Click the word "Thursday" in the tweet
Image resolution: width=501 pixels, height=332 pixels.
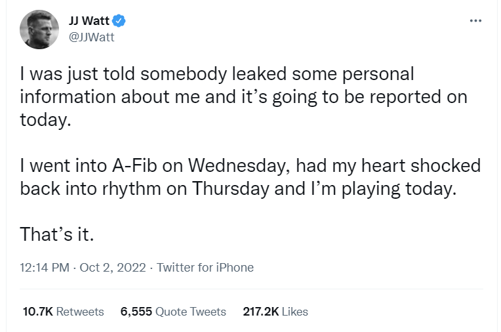click(230, 188)
